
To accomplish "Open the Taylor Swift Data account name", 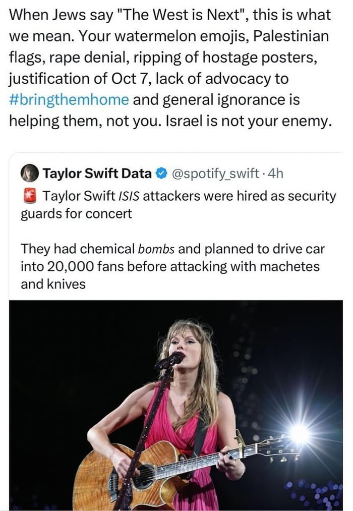I will (97, 174).
